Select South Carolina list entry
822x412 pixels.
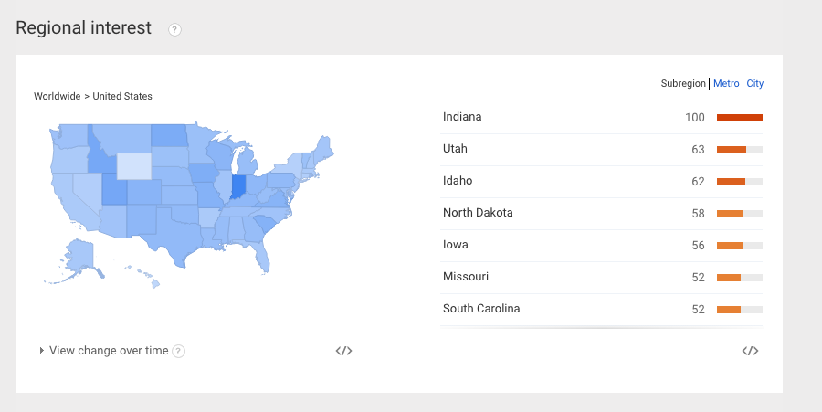pyautogui.click(x=602, y=310)
